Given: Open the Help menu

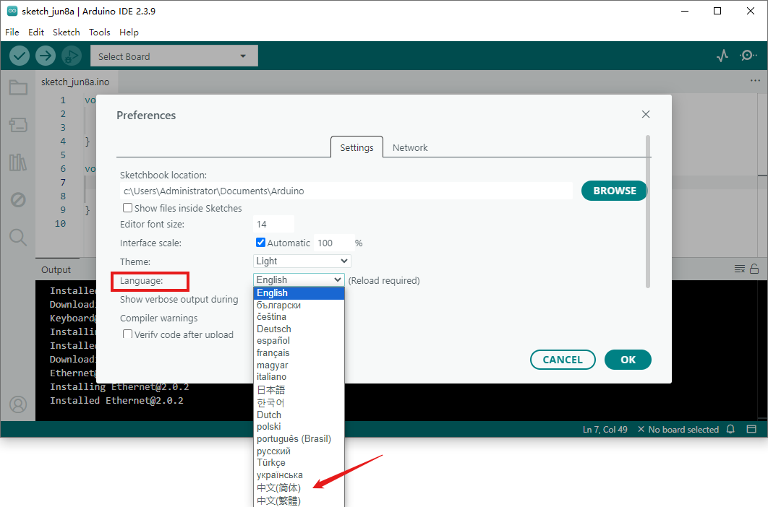Looking at the screenshot, I should coord(129,32).
